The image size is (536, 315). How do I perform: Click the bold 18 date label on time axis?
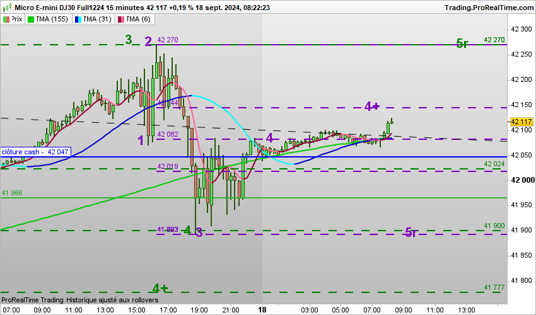[262, 310]
